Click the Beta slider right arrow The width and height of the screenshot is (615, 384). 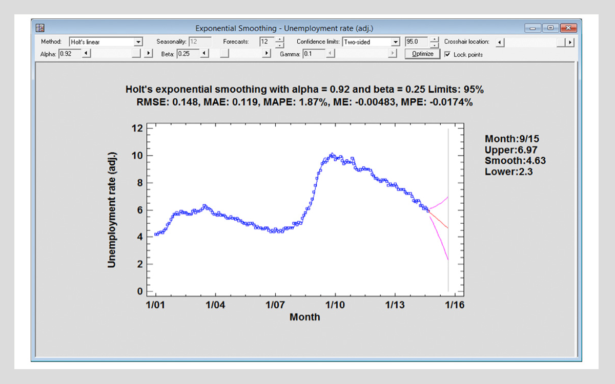[266, 53]
